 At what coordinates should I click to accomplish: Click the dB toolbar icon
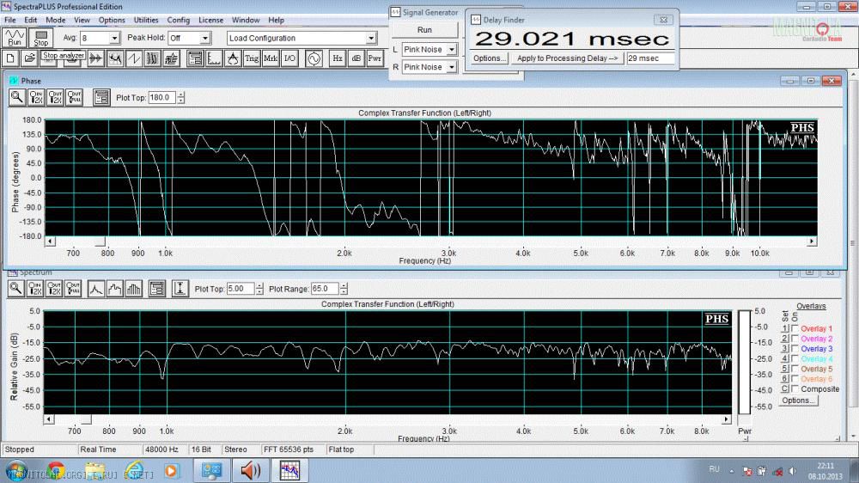coord(356,58)
